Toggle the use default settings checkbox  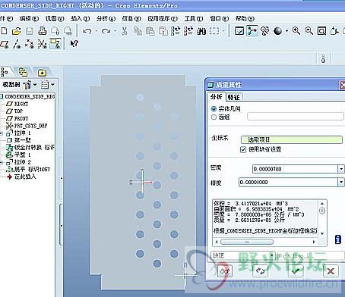[x=243, y=149]
